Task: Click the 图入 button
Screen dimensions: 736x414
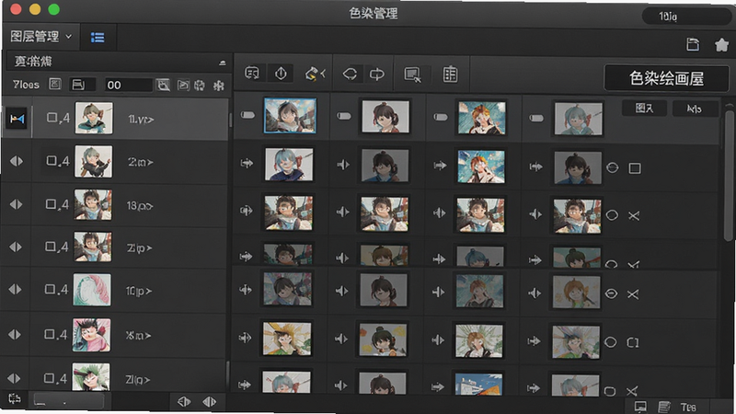Action: coord(644,109)
